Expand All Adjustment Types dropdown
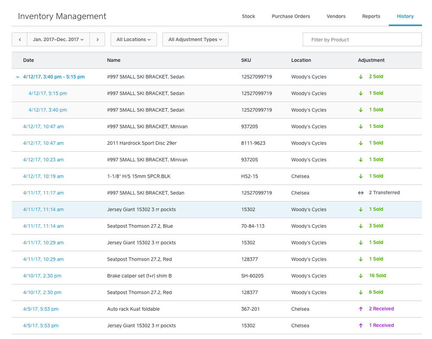Screen dimensions: 432x339 [x=195, y=39]
